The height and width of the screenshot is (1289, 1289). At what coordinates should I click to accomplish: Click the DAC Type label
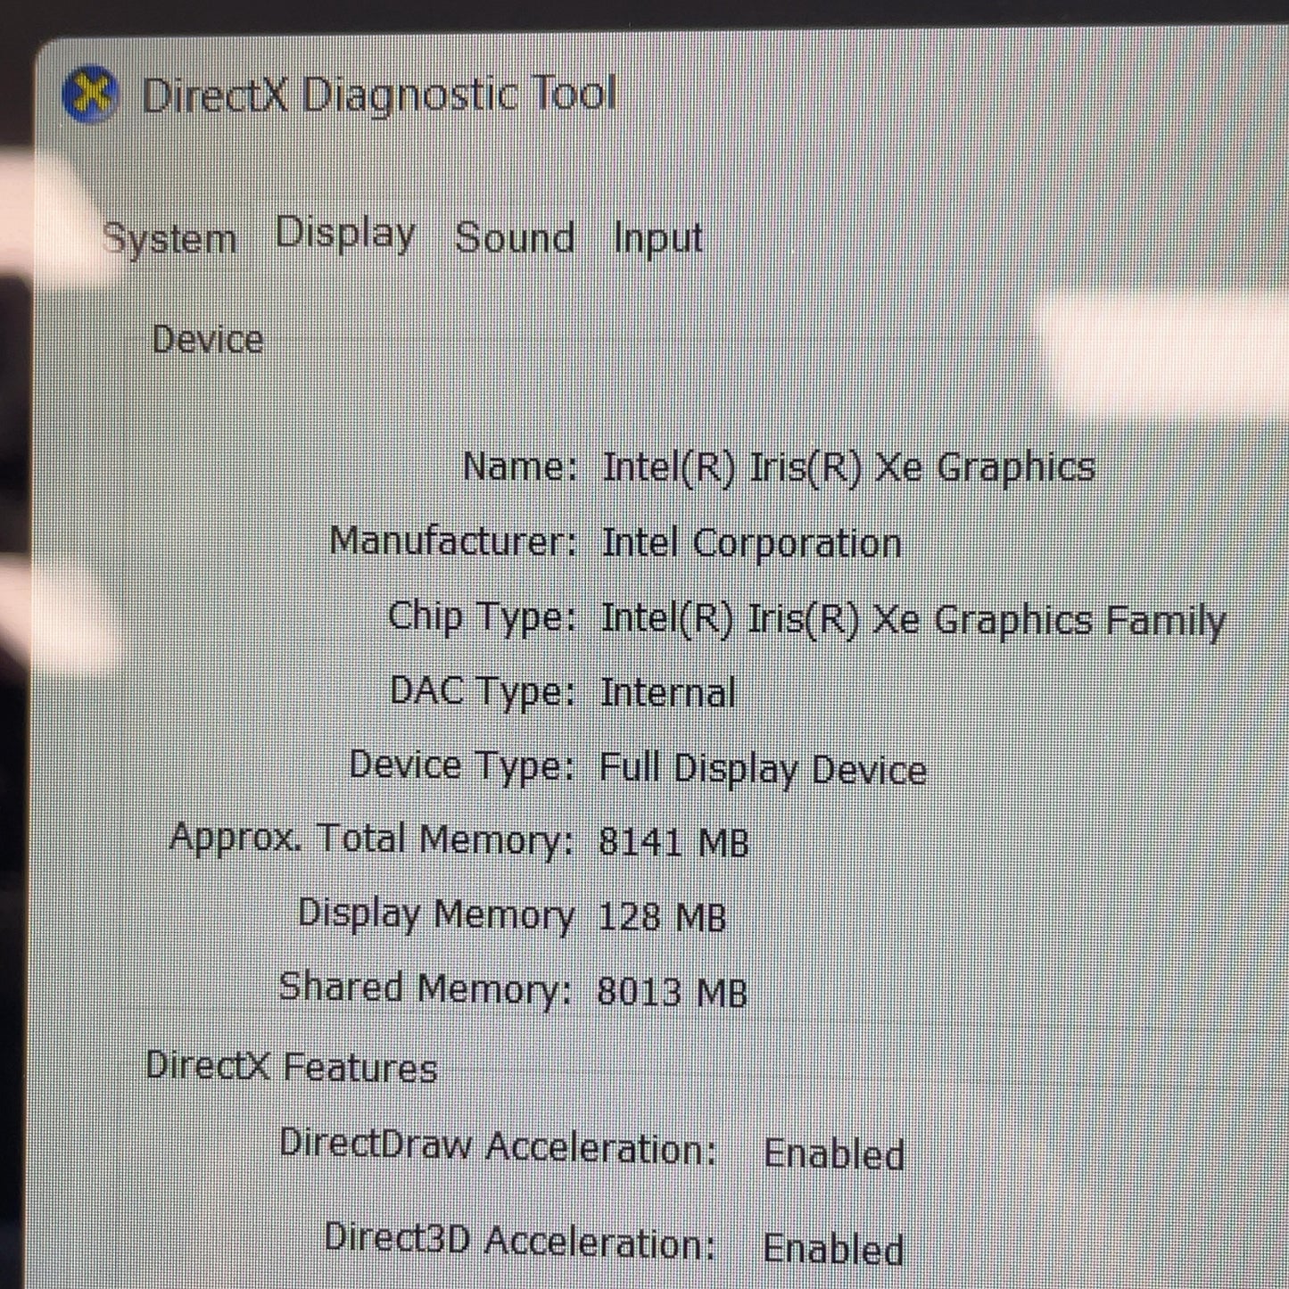(483, 692)
